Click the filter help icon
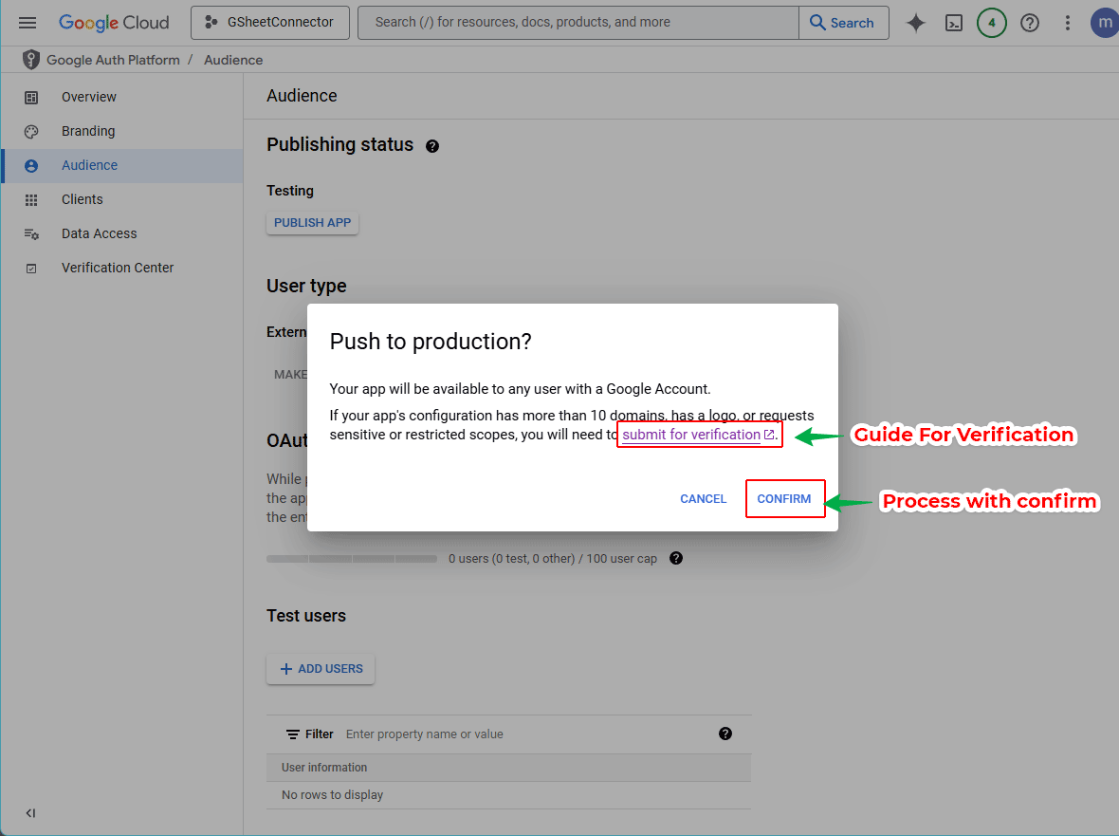The image size is (1119, 836). click(x=725, y=734)
